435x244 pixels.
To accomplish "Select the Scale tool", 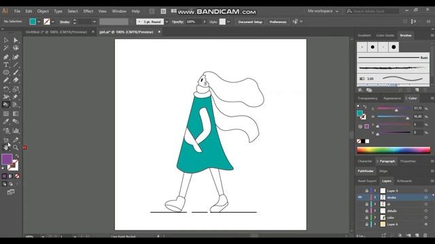I will click(x=16, y=89).
